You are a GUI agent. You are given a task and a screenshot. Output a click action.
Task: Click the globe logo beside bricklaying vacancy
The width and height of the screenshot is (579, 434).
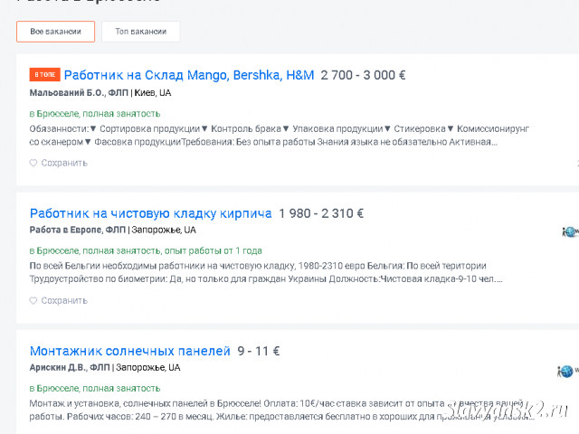[570, 231]
